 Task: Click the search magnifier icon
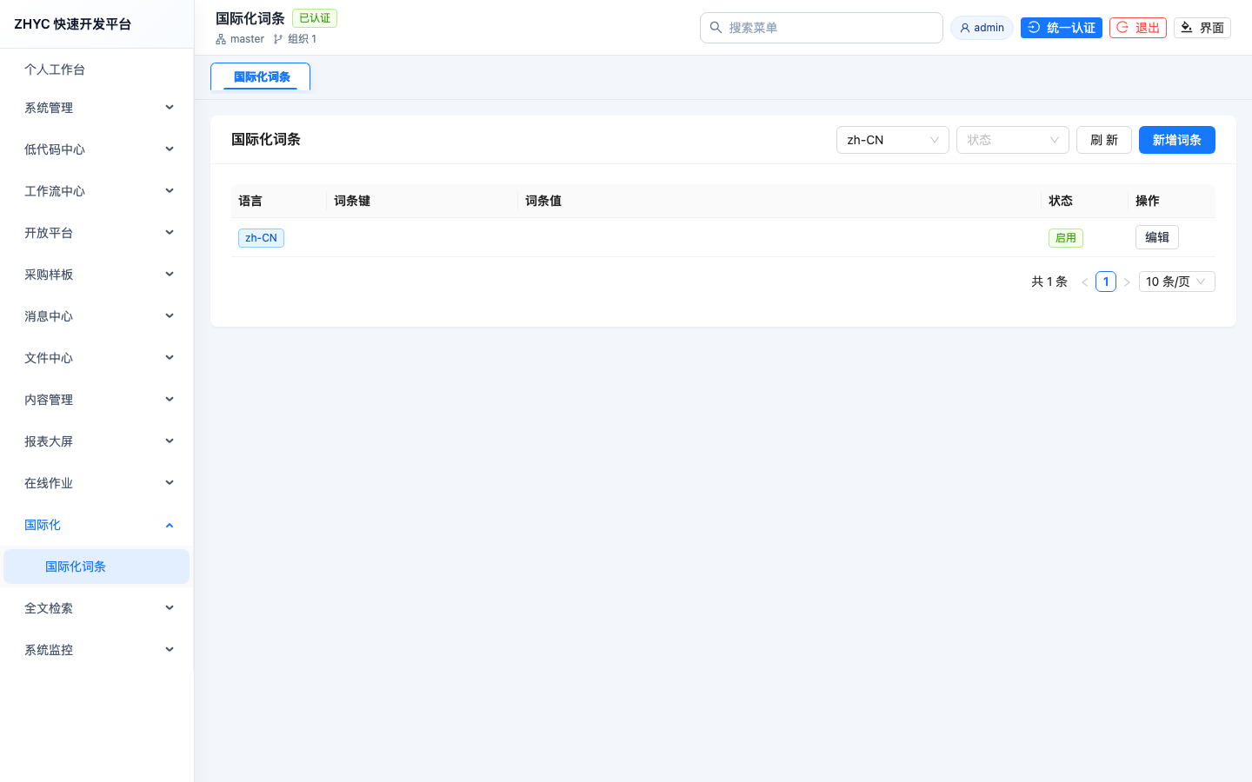(x=716, y=28)
